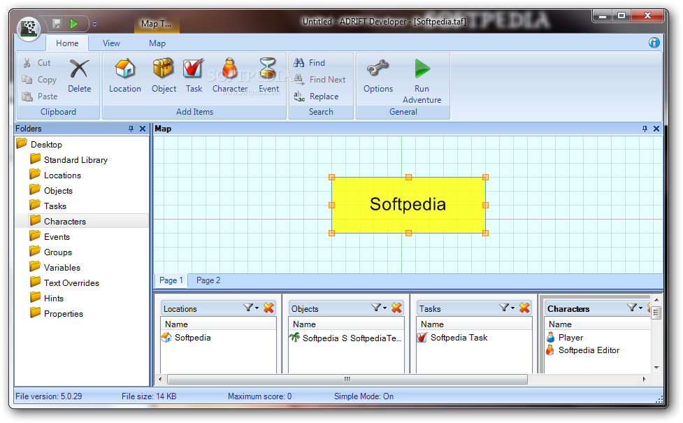Click the horizontal scrollbar thumb under the list panes

(x=347, y=379)
